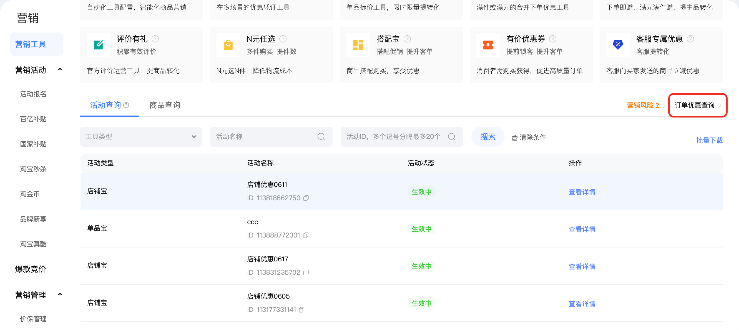Click the 搜索 button
Viewport: 739px width, 330px height.
pos(488,137)
